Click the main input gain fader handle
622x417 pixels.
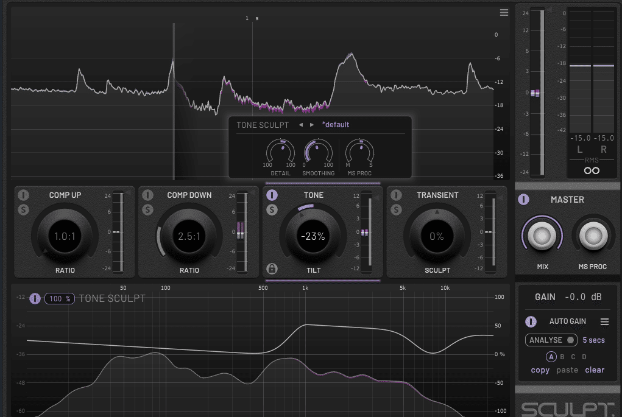pos(535,93)
